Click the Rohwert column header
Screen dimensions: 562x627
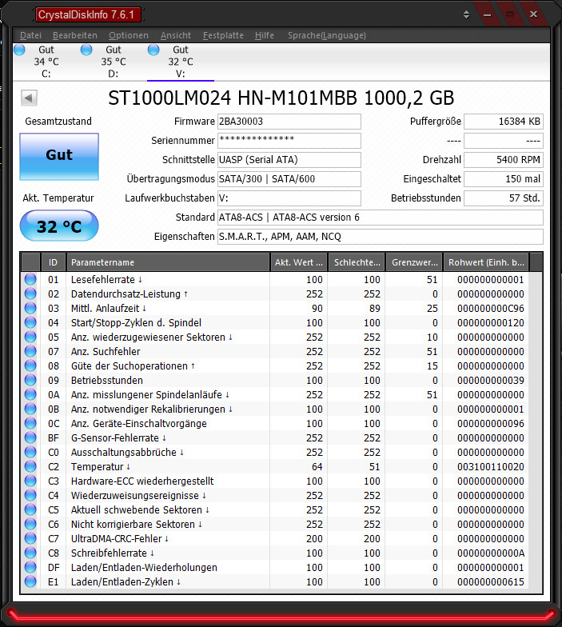pos(486,262)
